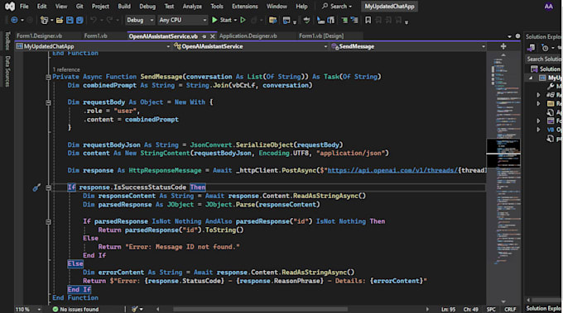This screenshot has width=563, height=313.
Task: Click the Search Solution Explorer input field
Action: coord(543,59)
